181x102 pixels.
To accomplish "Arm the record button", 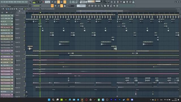I will pyautogui.click(x=43, y=2).
